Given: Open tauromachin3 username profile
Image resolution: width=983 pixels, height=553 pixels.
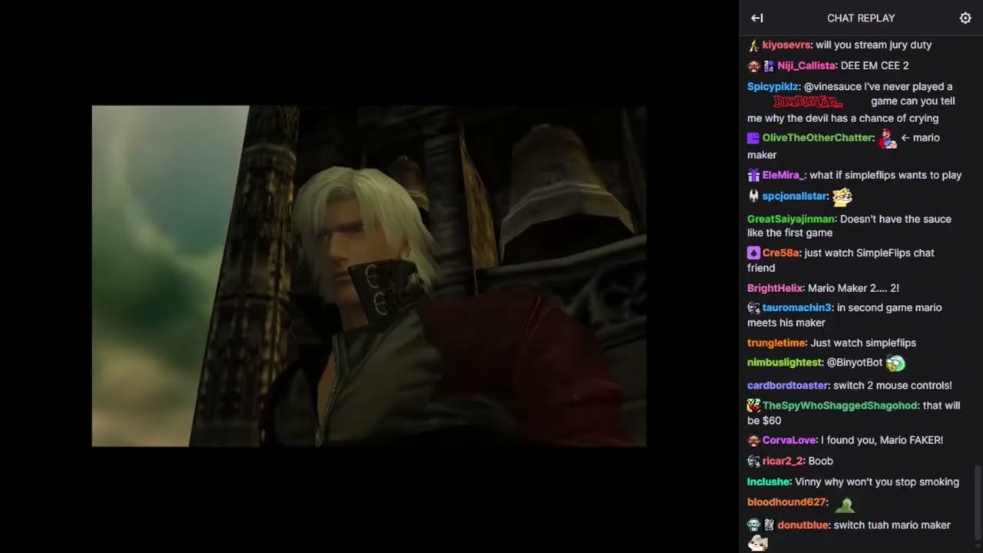Looking at the screenshot, I should tap(796, 308).
